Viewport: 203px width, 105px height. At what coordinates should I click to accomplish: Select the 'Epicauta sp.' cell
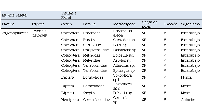[x=123, y=55]
